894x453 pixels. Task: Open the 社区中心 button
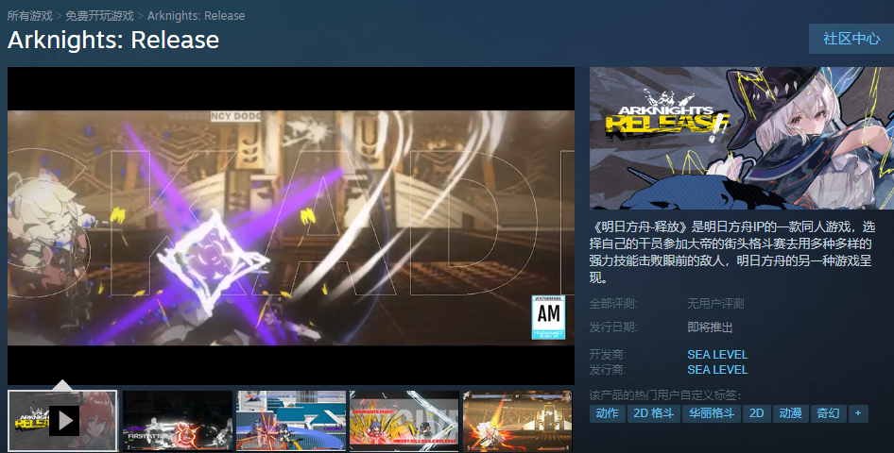pyautogui.click(x=851, y=39)
